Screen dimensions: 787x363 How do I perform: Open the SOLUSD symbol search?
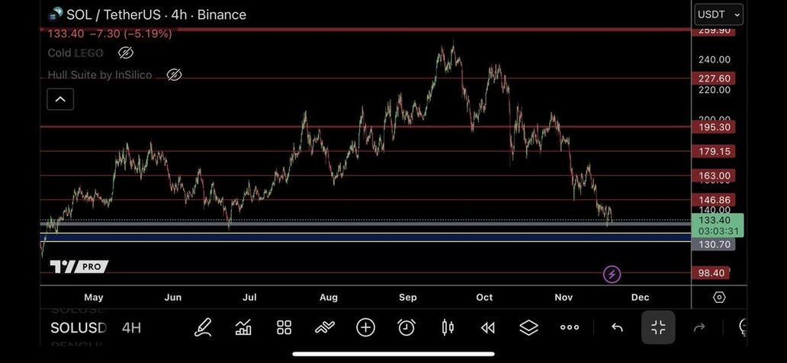pyautogui.click(x=79, y=328)
